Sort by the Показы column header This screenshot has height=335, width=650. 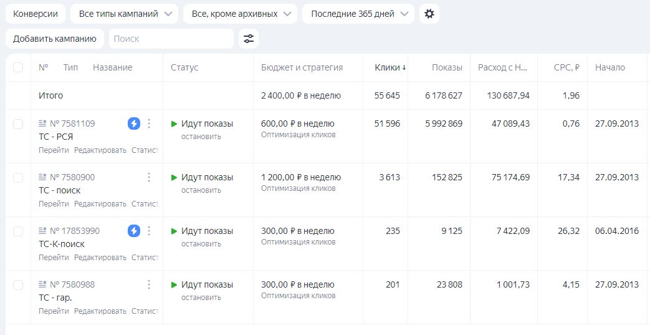click(x=447, y=67)
